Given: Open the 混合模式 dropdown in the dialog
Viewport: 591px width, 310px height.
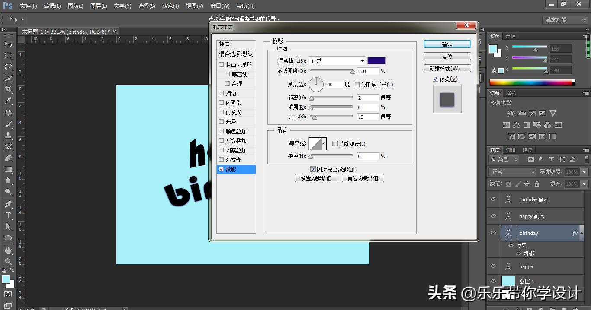Looking at the screenshot, I should point(337,61).
